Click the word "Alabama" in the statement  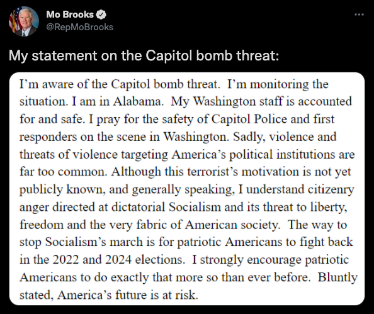point(138,101)
